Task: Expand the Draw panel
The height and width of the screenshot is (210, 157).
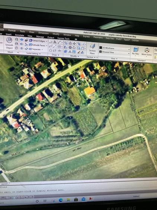Action: click(55, 55)
